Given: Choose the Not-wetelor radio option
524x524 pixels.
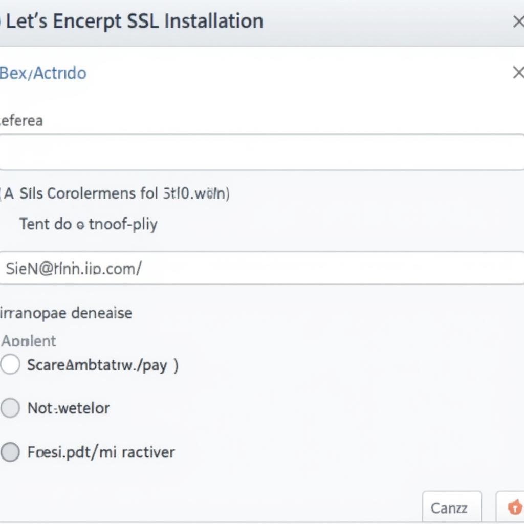Looking at the screenshot, I should pyautogui.click(x=10, y=408).
